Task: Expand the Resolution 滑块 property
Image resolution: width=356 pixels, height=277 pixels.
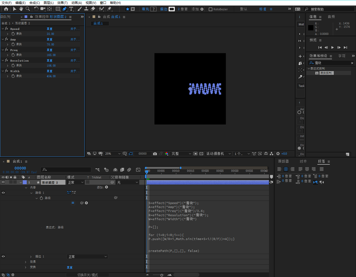Action: (x=8, y=66)
